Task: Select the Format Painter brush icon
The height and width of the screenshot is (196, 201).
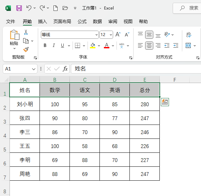Action: tap(26, 49)
